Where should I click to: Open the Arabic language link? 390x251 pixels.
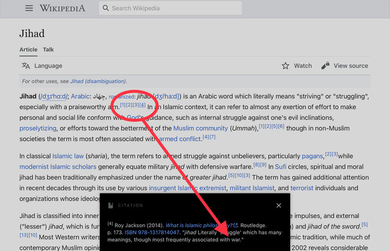point(80,96)
